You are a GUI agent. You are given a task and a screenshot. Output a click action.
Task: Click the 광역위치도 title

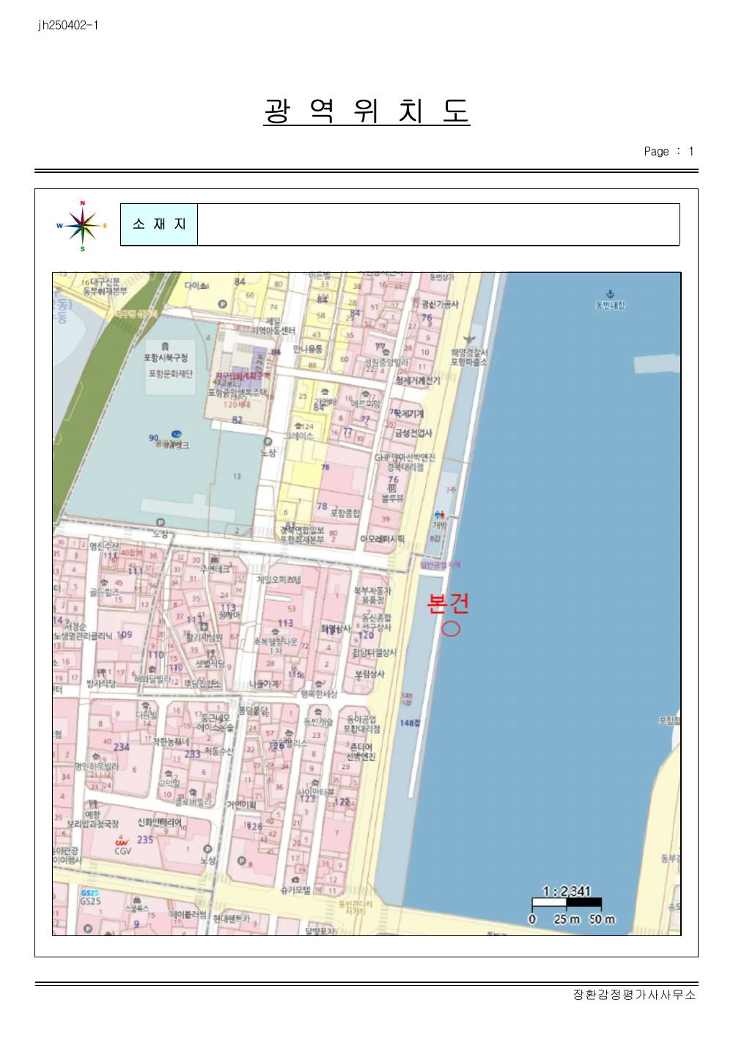coord(366,111)
